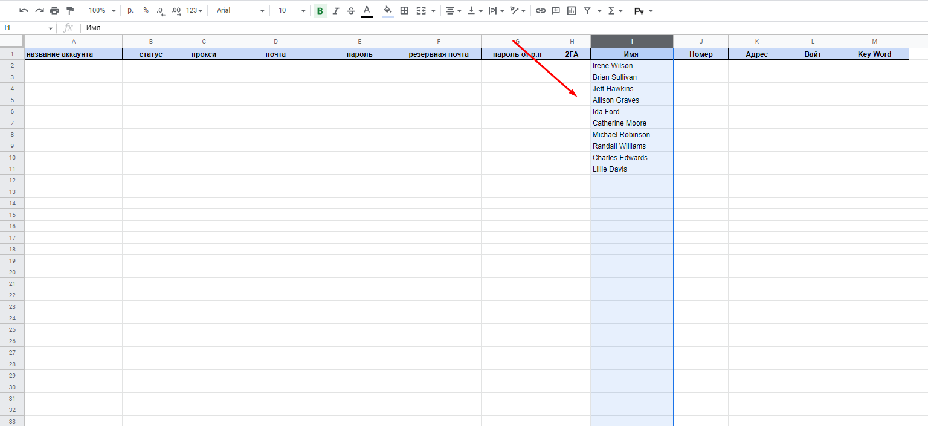Open the Arial font dropdown
The image size is (928, 426).
[x=240, y=11]
